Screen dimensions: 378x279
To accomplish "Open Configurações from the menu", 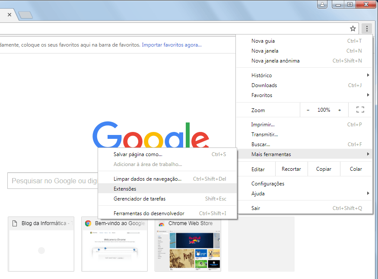I will [304, 183].
